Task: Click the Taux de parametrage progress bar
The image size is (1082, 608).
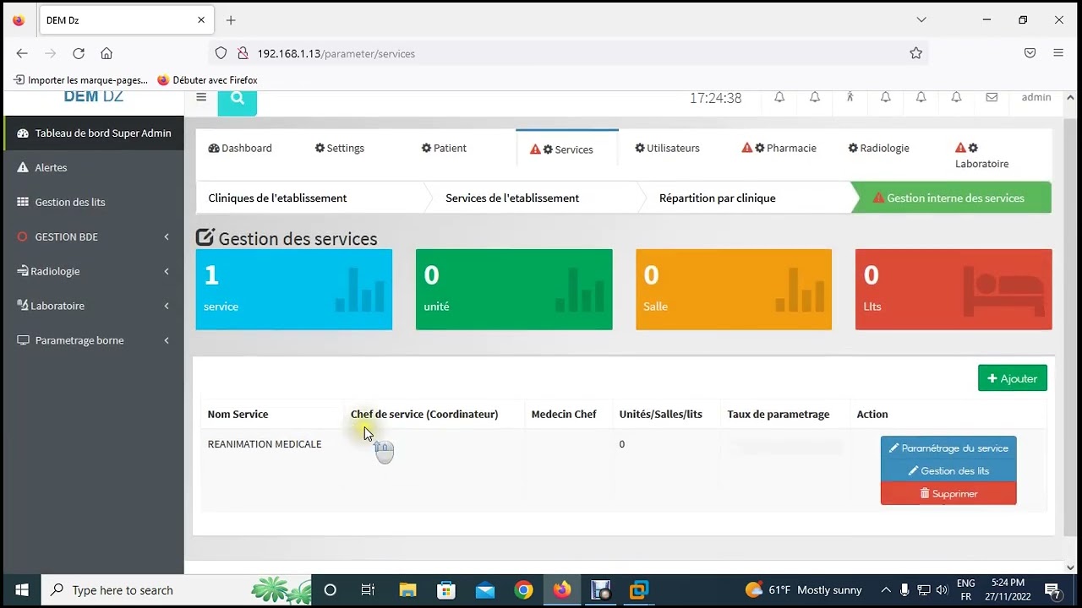Action: point(784,448)
